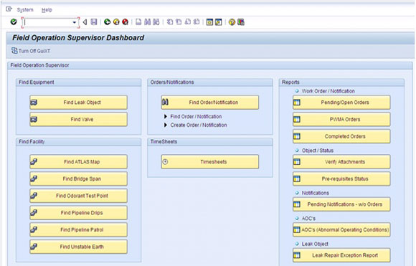Click the Print icon in the toolbar

click(x=138, y=22)
